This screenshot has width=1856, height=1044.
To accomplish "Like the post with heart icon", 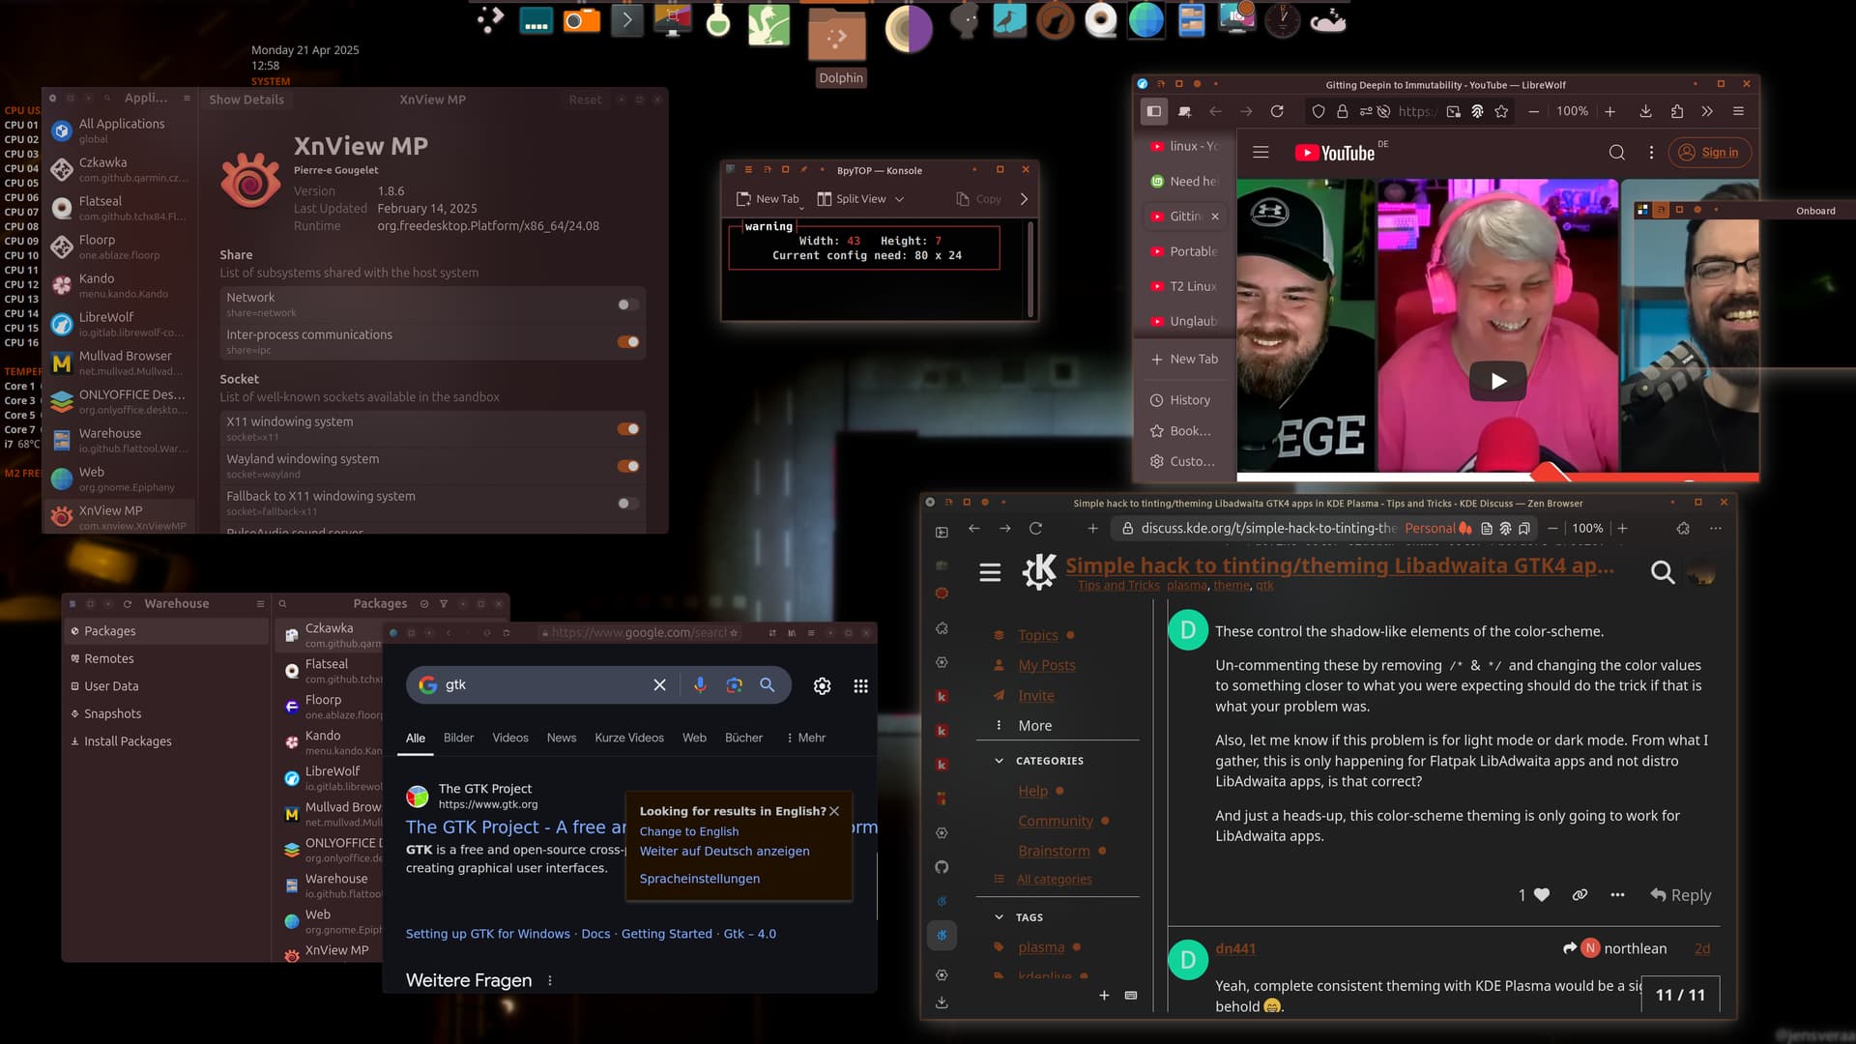I will (x=1542, y=895).
